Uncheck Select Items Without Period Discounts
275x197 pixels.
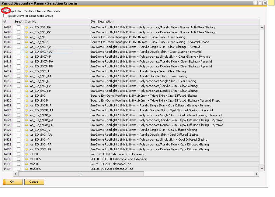[x=5, y=11]
